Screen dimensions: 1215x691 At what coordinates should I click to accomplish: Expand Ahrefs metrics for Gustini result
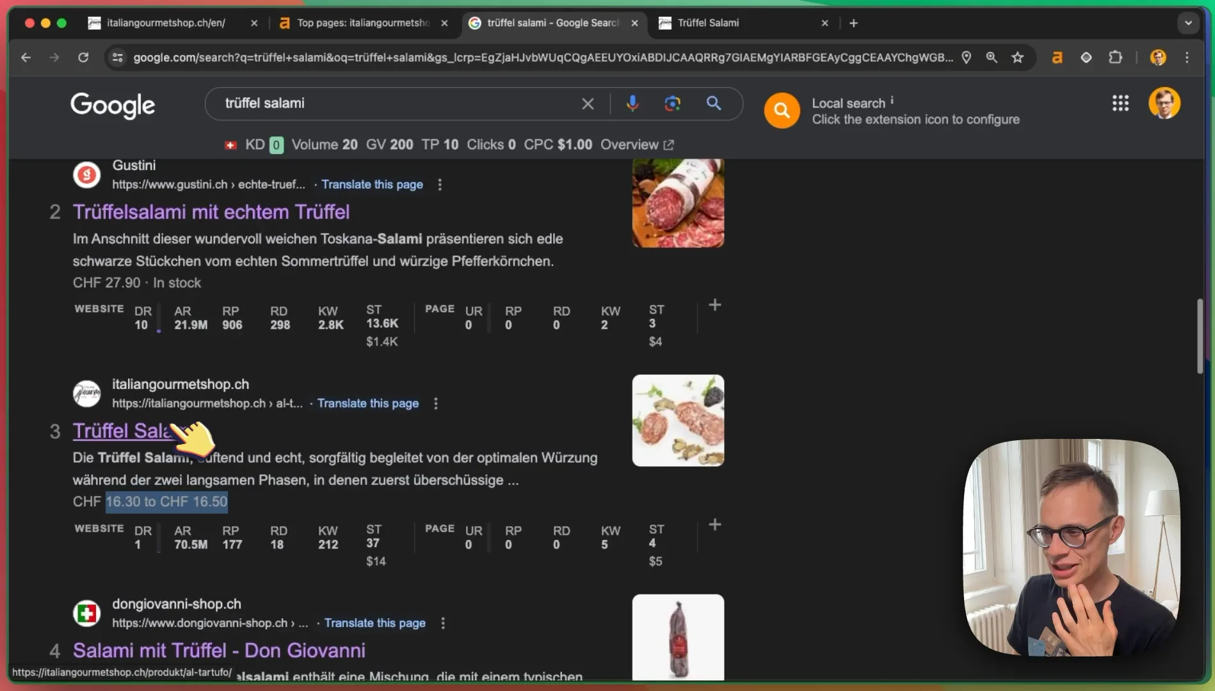pos(715,305)
